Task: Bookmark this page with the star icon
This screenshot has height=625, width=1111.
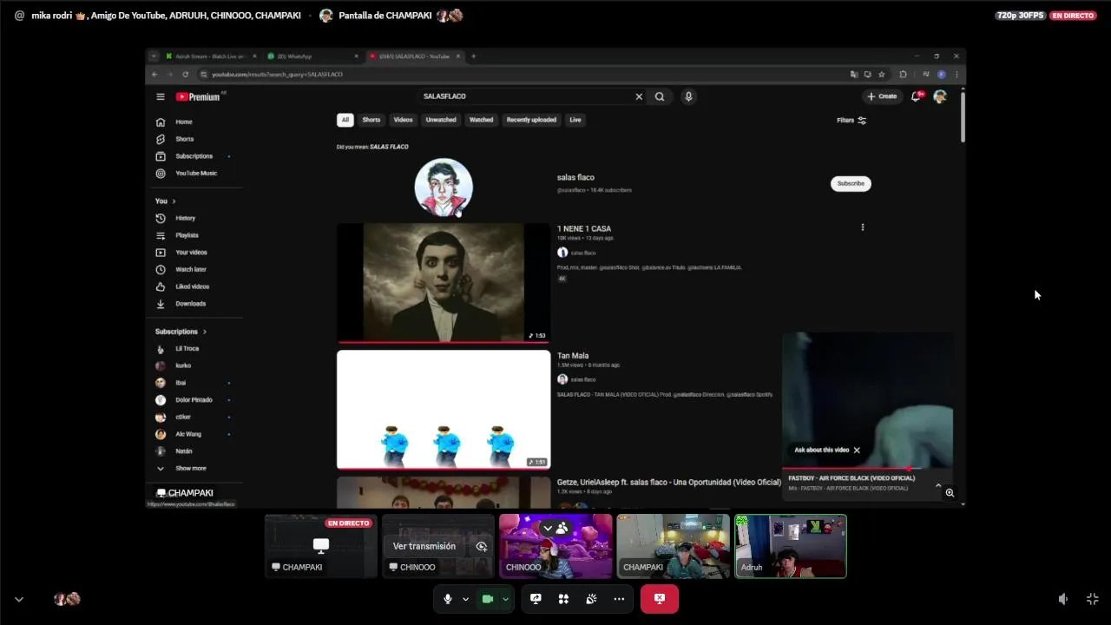Action: [x=881, y=75]
